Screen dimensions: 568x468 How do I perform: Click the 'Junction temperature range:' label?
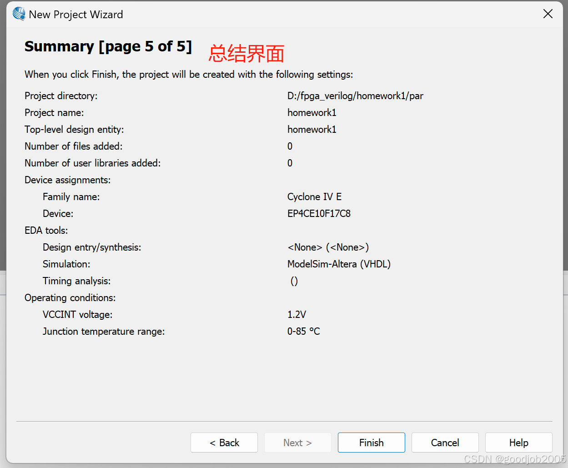[x=104, y=332]
